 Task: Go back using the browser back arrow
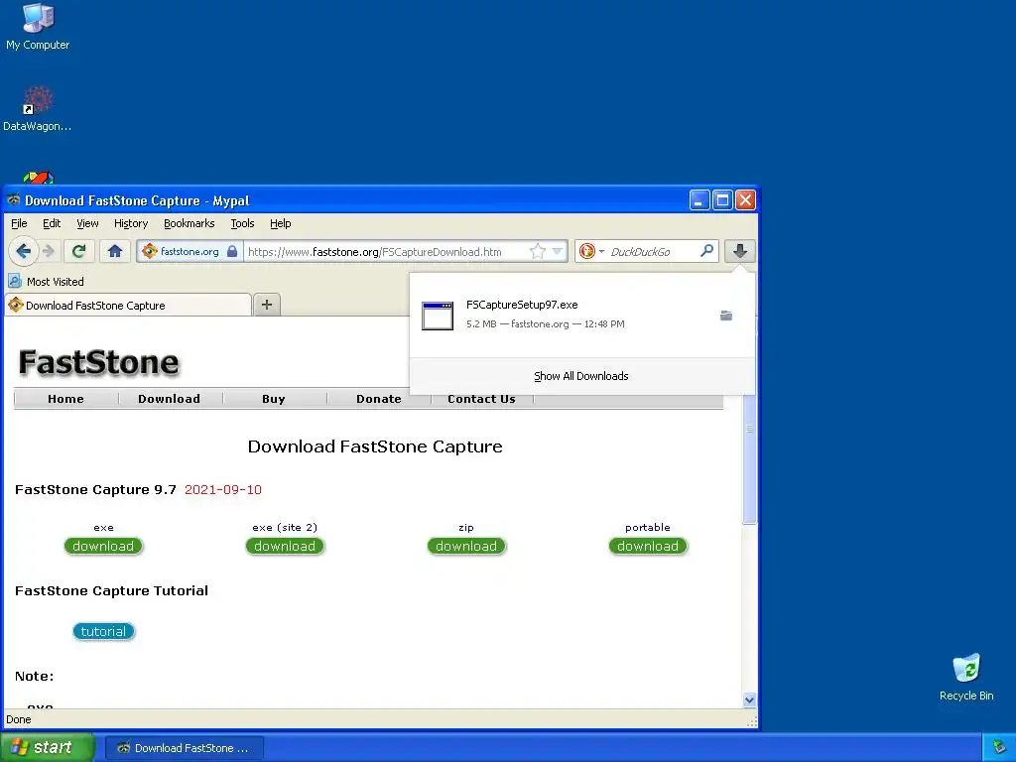coord(24,251)
